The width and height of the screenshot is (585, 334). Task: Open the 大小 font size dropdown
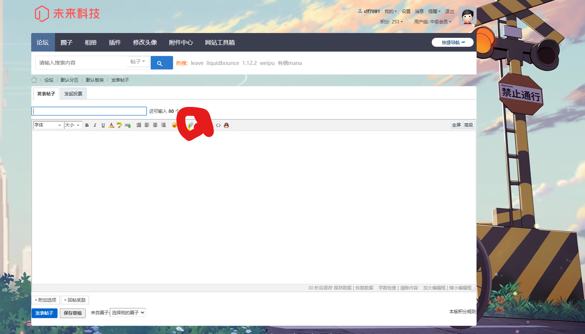point(73,125)
